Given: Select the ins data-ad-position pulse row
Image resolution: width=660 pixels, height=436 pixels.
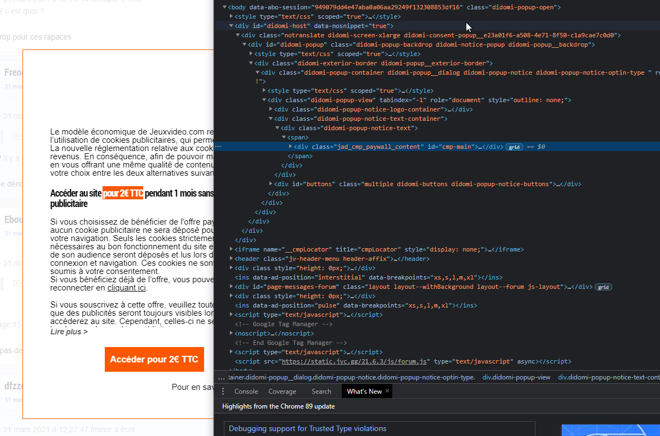Looking at the screenshot, I should pos(356,305).
